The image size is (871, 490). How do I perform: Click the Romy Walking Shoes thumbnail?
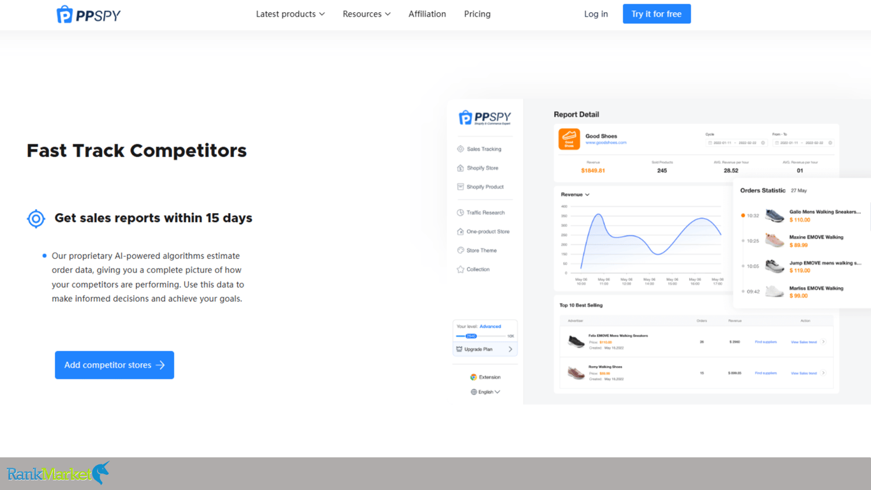point(576,373)
